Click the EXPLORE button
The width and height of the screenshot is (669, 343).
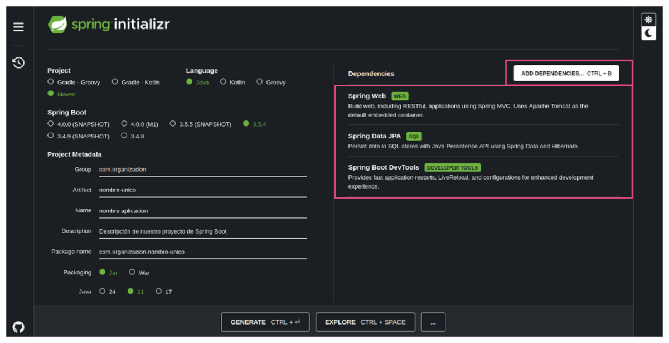[366, 322]
